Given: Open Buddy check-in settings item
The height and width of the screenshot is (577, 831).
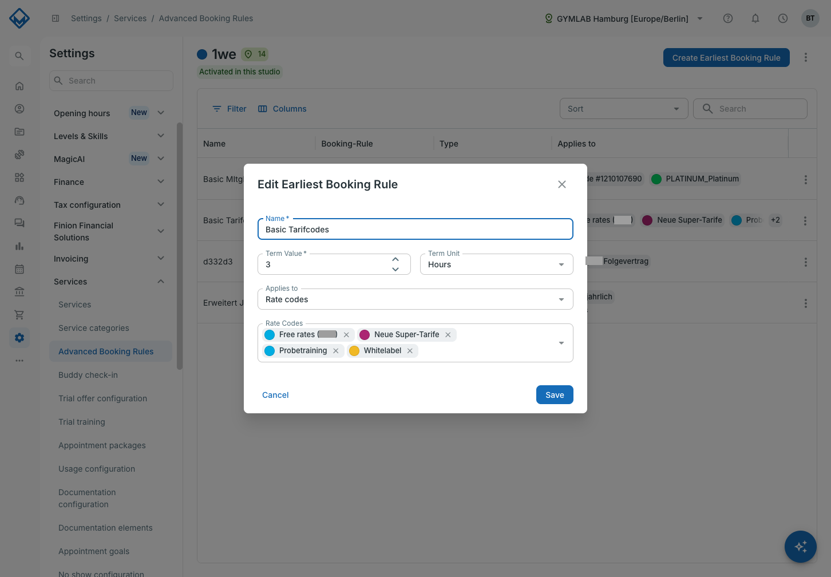Looking at the screenshot, I should point(88,375).
